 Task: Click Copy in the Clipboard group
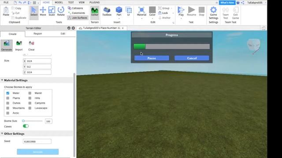tap(16, 8)
